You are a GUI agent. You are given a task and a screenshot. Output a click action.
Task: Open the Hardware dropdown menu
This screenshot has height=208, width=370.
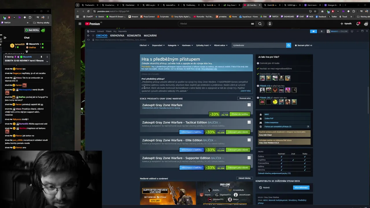187,45
